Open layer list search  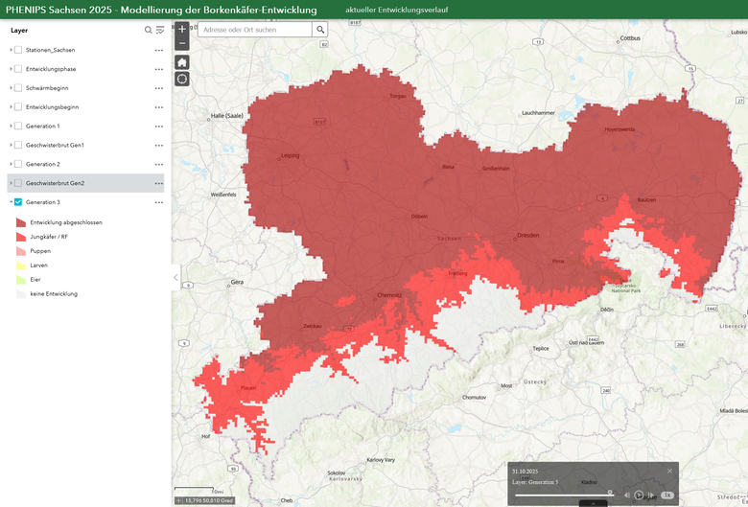(x=149, y=30)
